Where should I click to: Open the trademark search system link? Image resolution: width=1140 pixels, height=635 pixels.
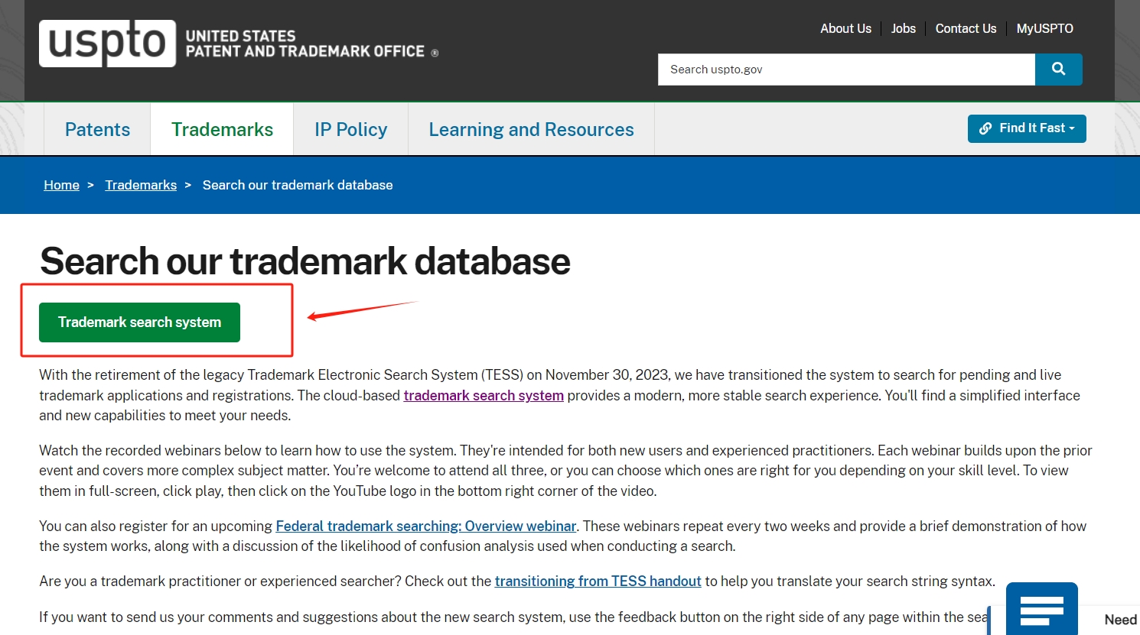(483, 395)
